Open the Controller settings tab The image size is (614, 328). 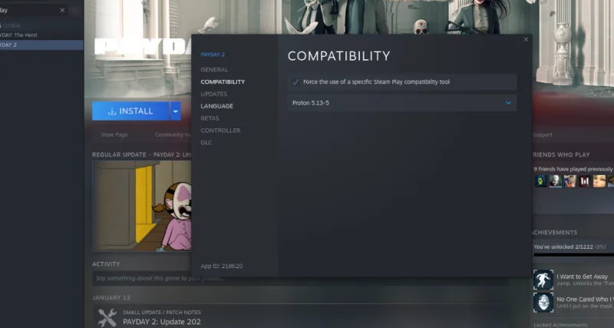220,130
